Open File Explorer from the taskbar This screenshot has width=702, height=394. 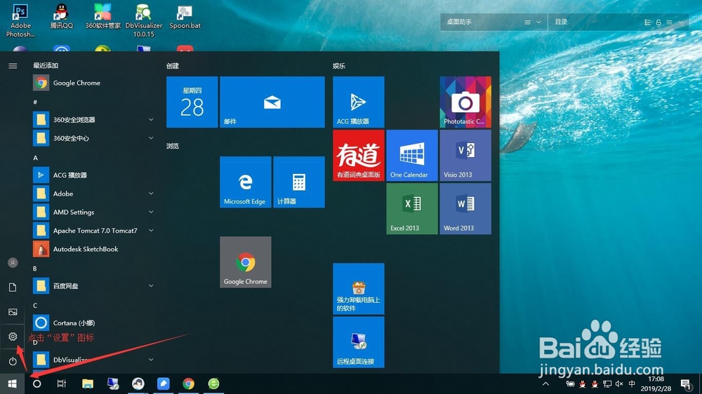tap(87, 383)
